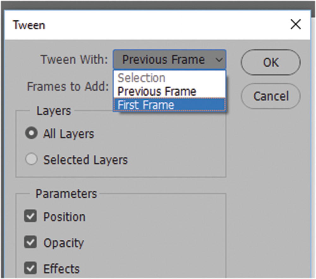Toggle the Opacity parameter checkbox
Viewport: 316px width, 279px height.
click(x=31, y=243)
